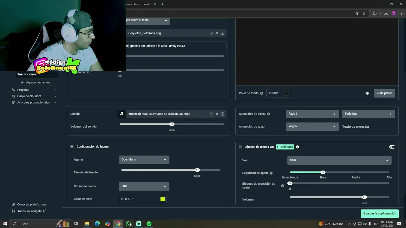Image resolution: width=406 pixels, height=228 pixels.
Task: Edit the alert message text field
Action: [x=176, y=46]
